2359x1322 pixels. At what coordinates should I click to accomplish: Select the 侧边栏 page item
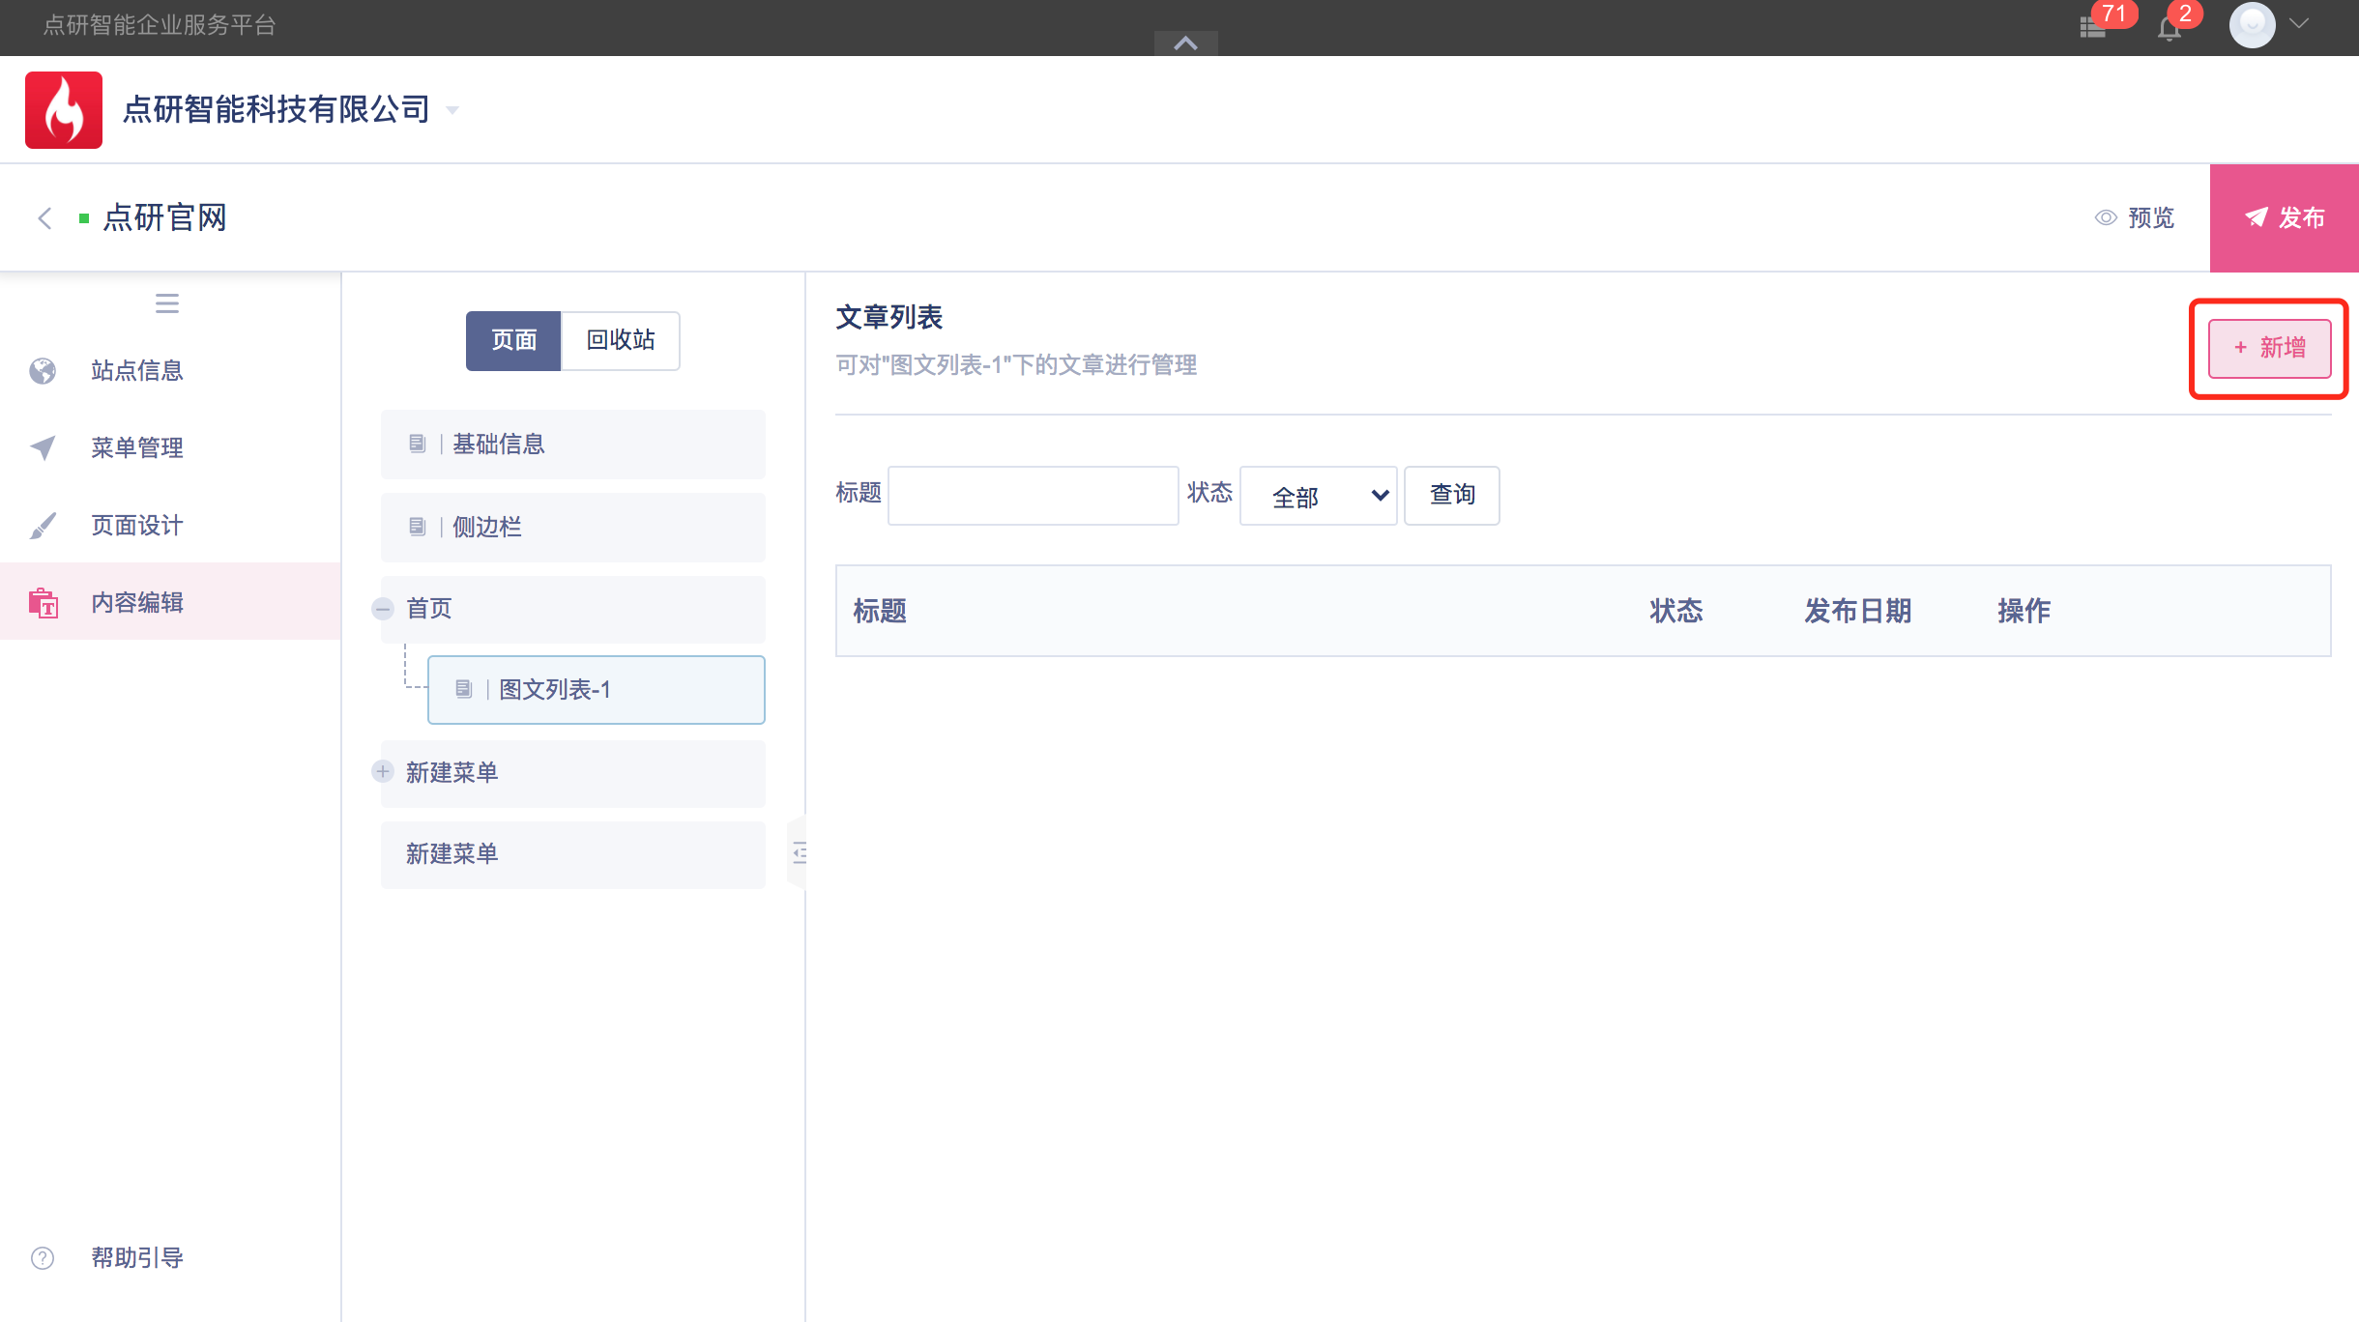click(x=573, y=528)
